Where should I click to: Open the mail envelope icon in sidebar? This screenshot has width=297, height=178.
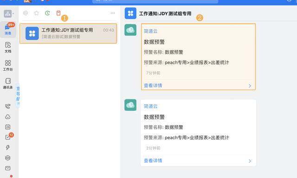pos(8,168)
